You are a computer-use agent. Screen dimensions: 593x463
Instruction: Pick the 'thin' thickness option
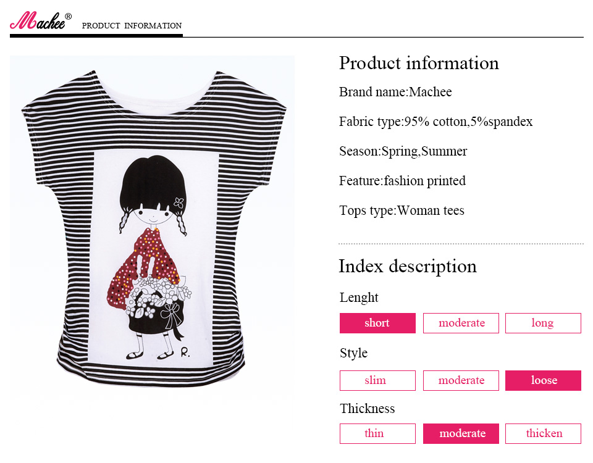pos(377,433)
